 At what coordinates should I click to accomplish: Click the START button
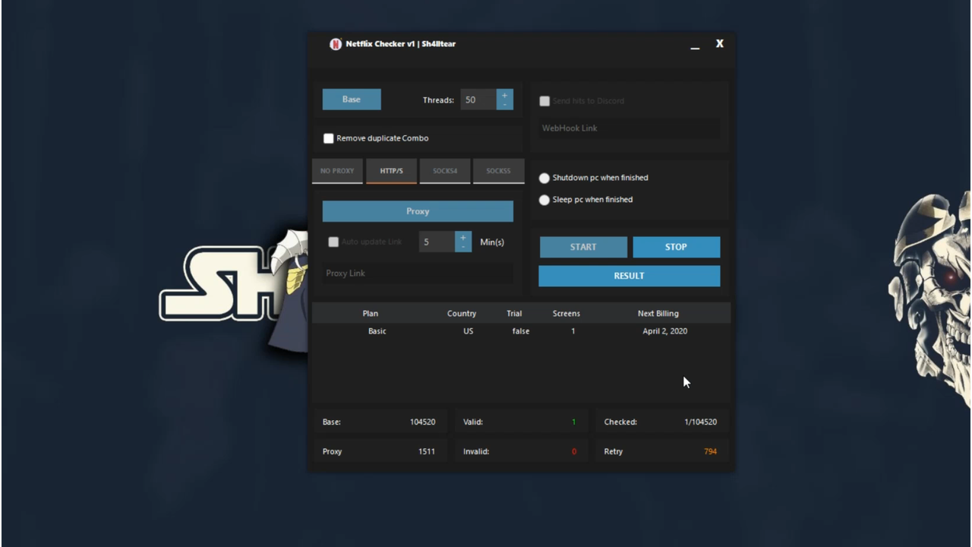pos(583,247)
